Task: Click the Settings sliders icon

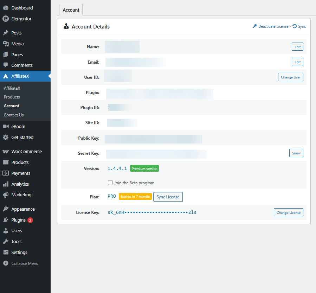Action: point(6,252)
